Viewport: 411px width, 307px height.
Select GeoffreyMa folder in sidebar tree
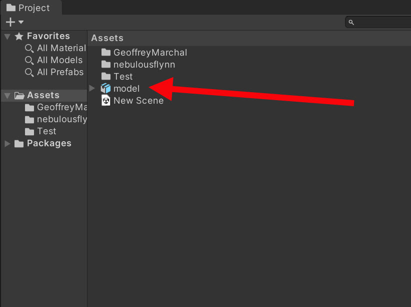[x=62, y=107]
